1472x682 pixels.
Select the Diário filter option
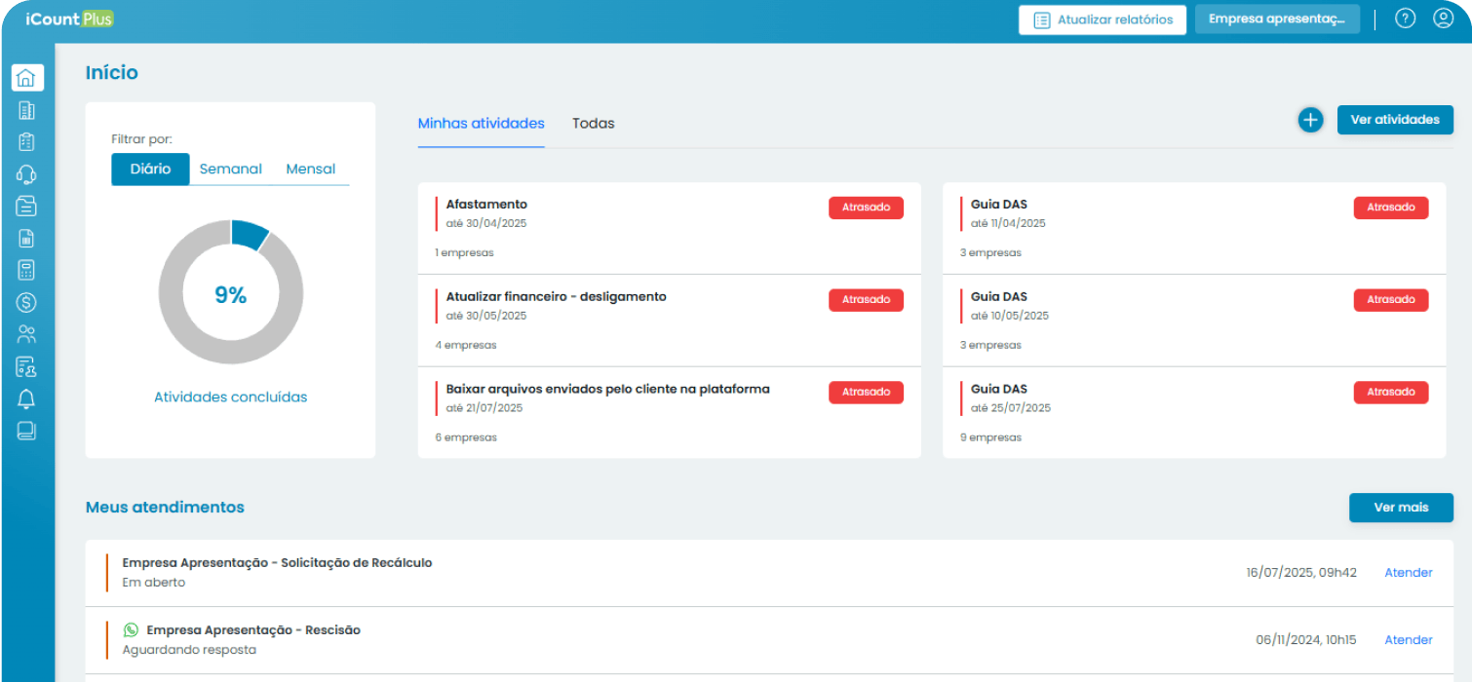[x=150, y=169]
